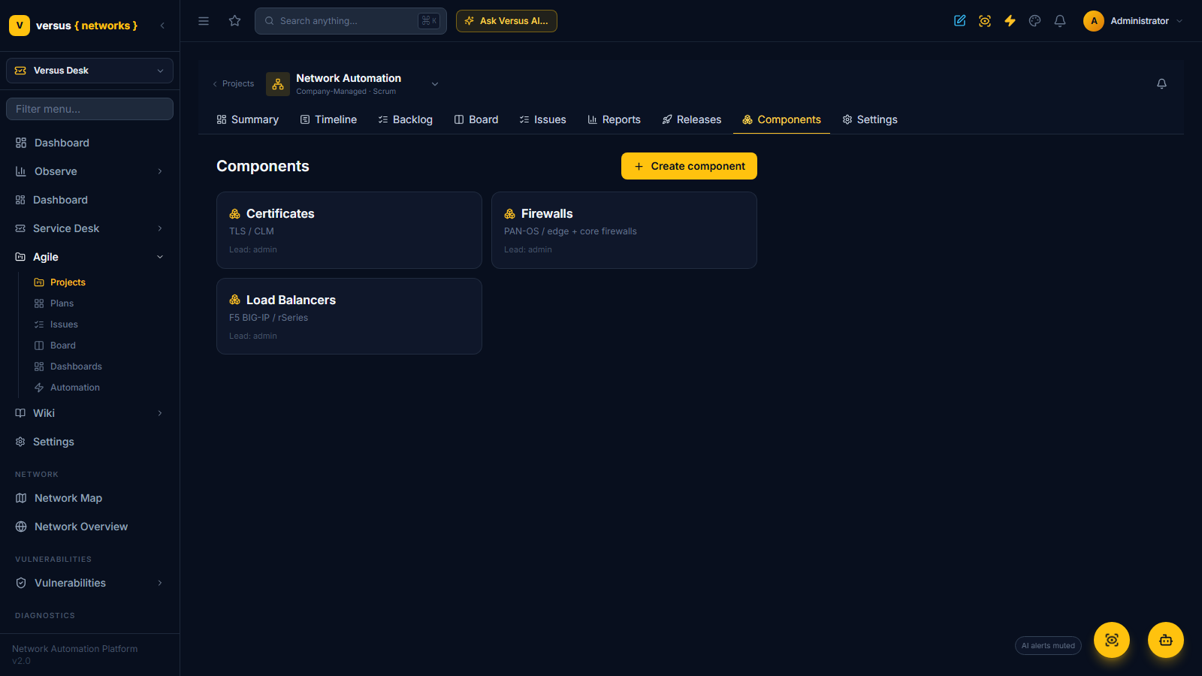Click the Administrator avatar
This screenshot has width=1202, height=676.
(1094, 21)
